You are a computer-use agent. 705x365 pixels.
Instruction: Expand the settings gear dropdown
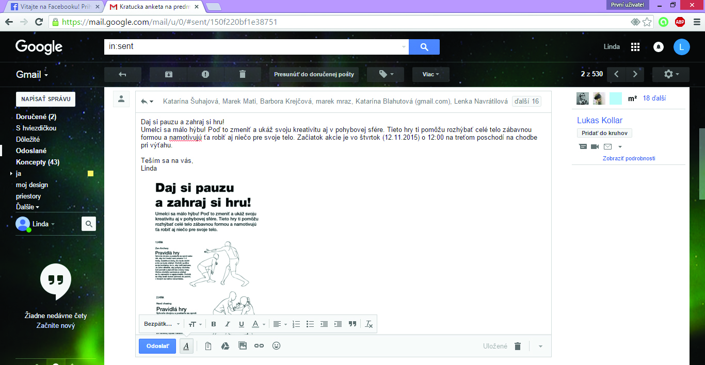671,74
